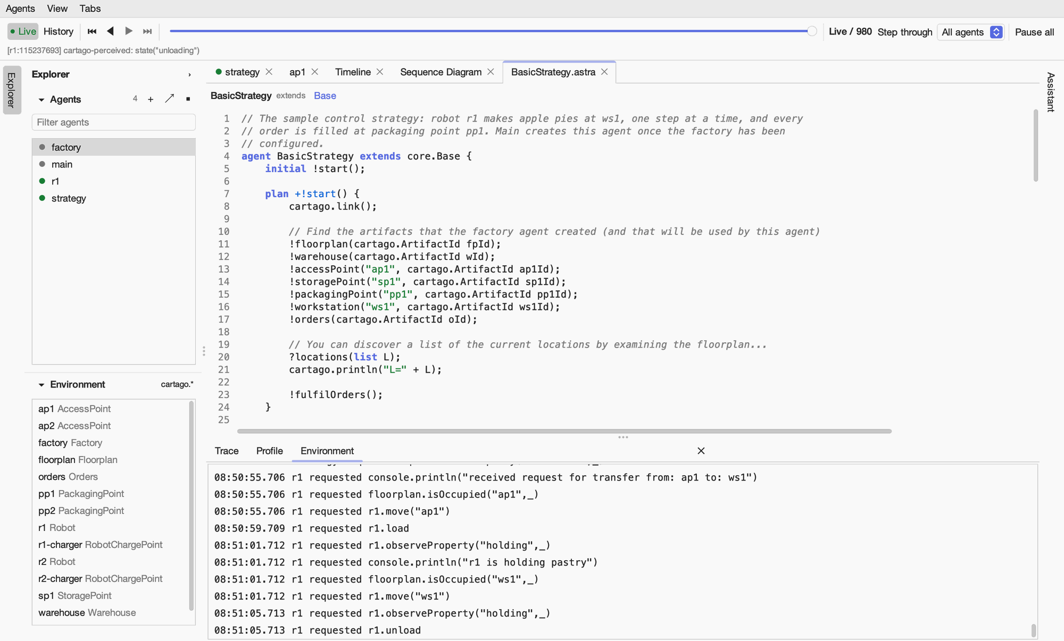Close the bottom Environment panel
Viewport: 1064px width, 641px height.
point(701,451)
